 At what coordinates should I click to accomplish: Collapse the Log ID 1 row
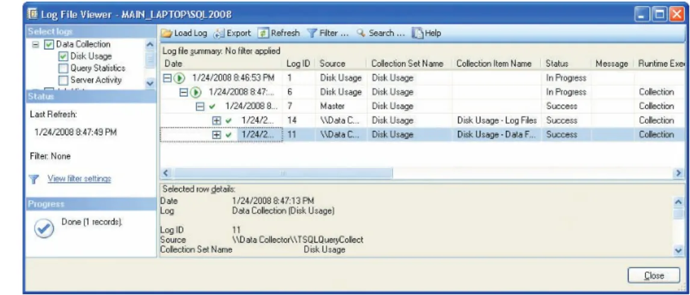[x=167, y=78]
